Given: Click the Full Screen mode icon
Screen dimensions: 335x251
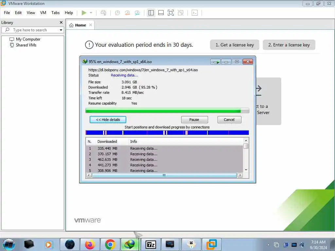Looking at the screenshot, I should 171,13.
